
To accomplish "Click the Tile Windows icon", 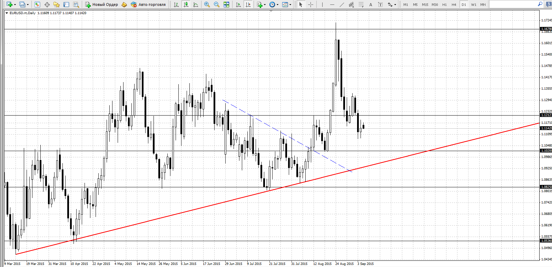I will [x=226, y=4].
